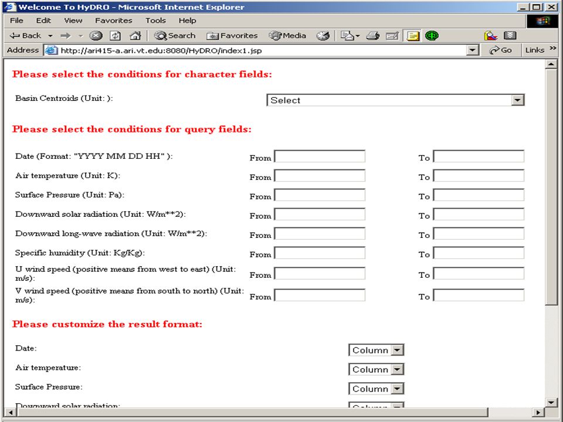Viewport: 563px width, 422px height.
Task: Open the Air temperature Column dropdown
Action: coord(377,369)
